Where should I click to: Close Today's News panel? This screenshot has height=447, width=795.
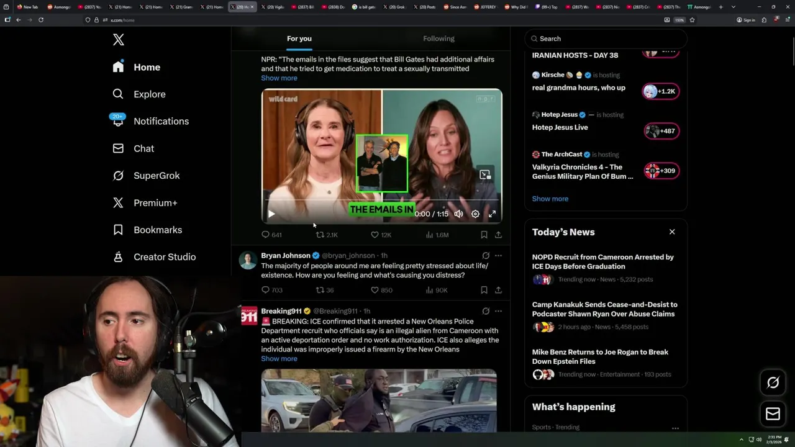point(672,232)
